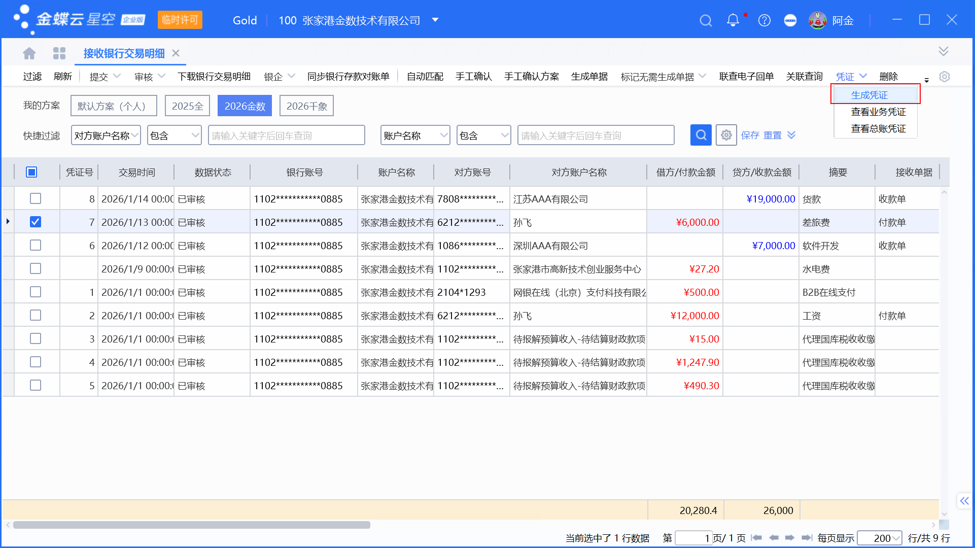Go to the home page icon
This screenshot has height=548, width=975.
29,53
